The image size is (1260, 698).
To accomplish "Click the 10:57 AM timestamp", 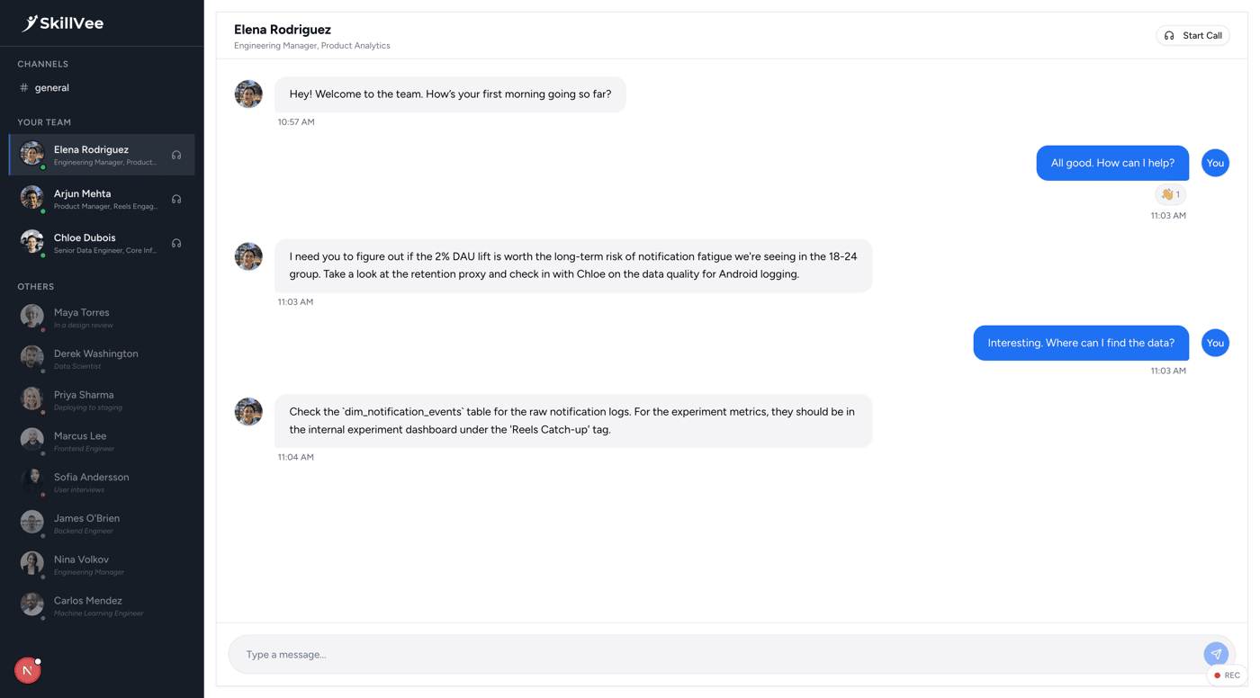I will pos(296,122).
